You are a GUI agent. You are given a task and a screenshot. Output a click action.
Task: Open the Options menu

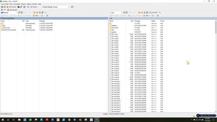tap(29, 4)
